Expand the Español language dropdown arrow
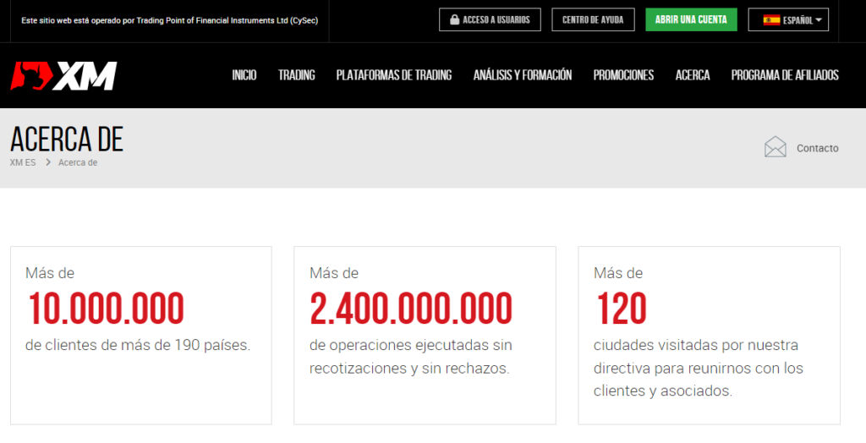The height and width of the screenshot is (443, 866). [819, 20]
